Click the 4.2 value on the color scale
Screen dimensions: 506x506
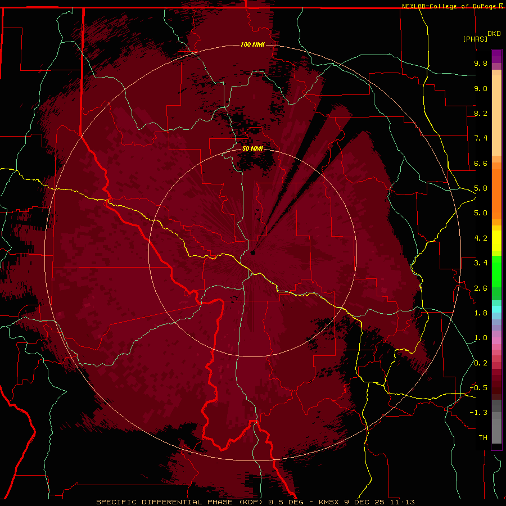tap(481, 238)
